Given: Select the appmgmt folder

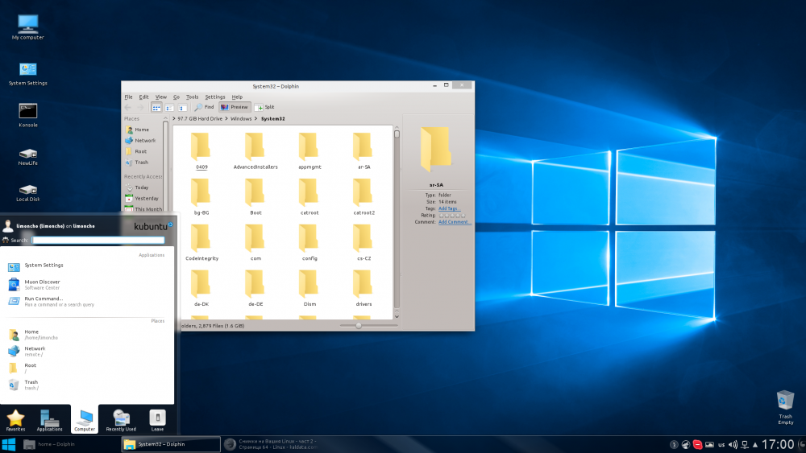Looking at the screenshot, I should point(310,150).
